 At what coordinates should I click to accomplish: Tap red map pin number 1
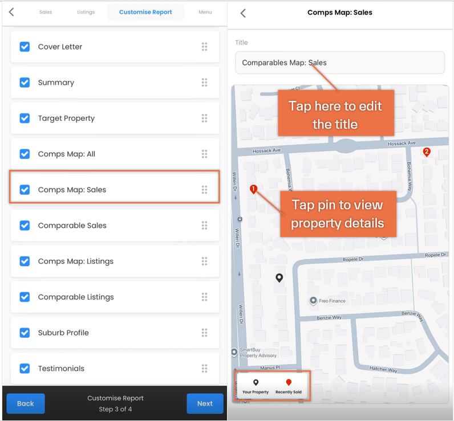pyautogui.click(x=253, y=189)
